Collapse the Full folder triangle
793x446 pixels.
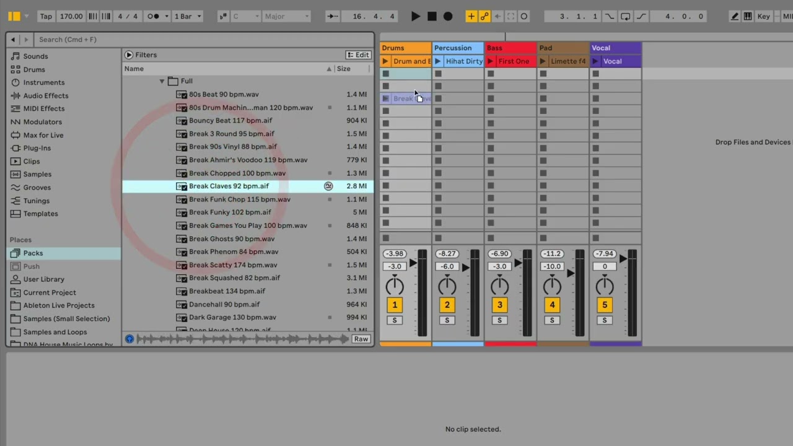click(x=162, y=81)
